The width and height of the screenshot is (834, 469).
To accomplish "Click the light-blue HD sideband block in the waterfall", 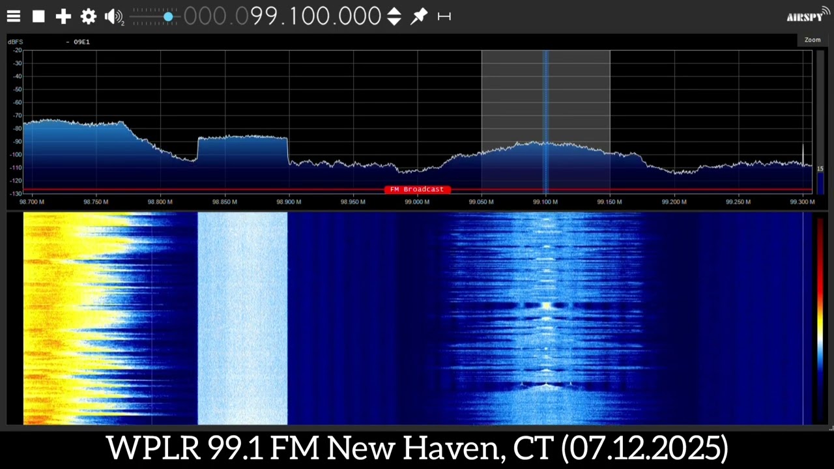I will coord(242,318).
